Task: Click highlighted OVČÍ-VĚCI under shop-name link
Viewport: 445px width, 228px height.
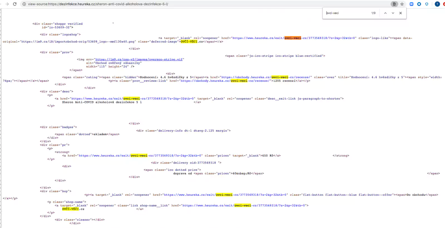Action: (x=70, y=209)
